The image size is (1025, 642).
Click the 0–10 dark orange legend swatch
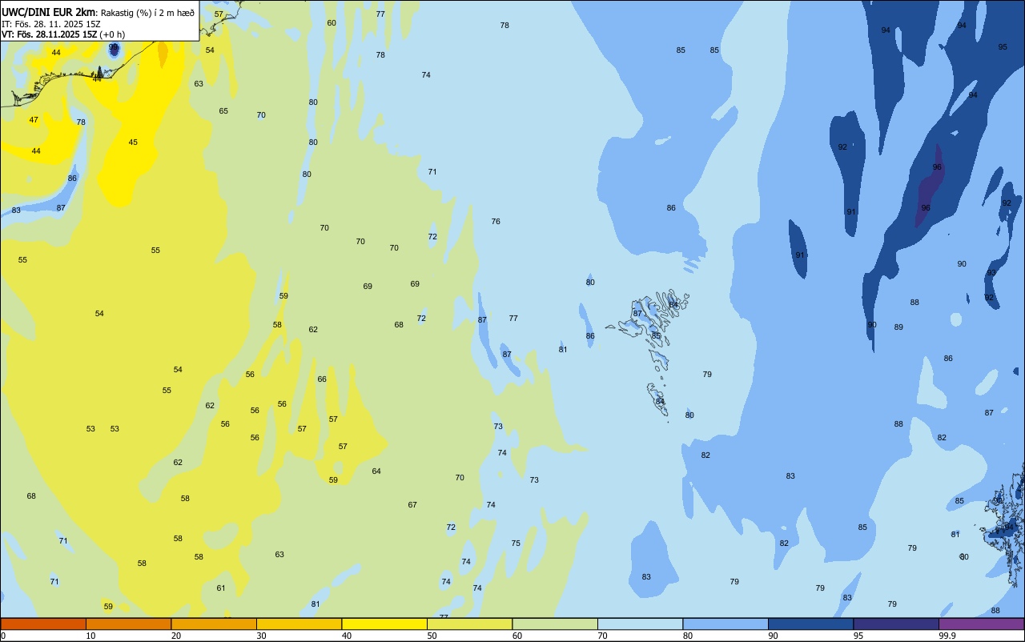pyautogui.click(x=43, y=624)
